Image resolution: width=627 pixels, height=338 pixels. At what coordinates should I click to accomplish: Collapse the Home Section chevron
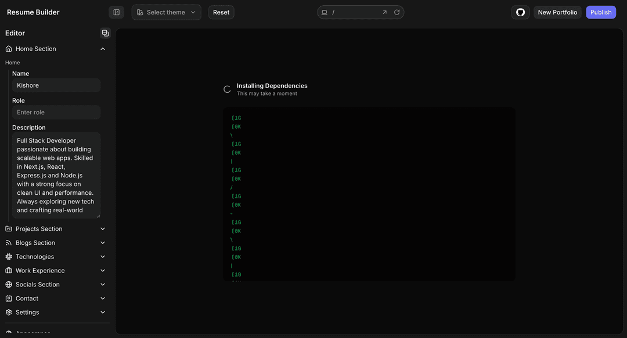click(x=103, y=49)
